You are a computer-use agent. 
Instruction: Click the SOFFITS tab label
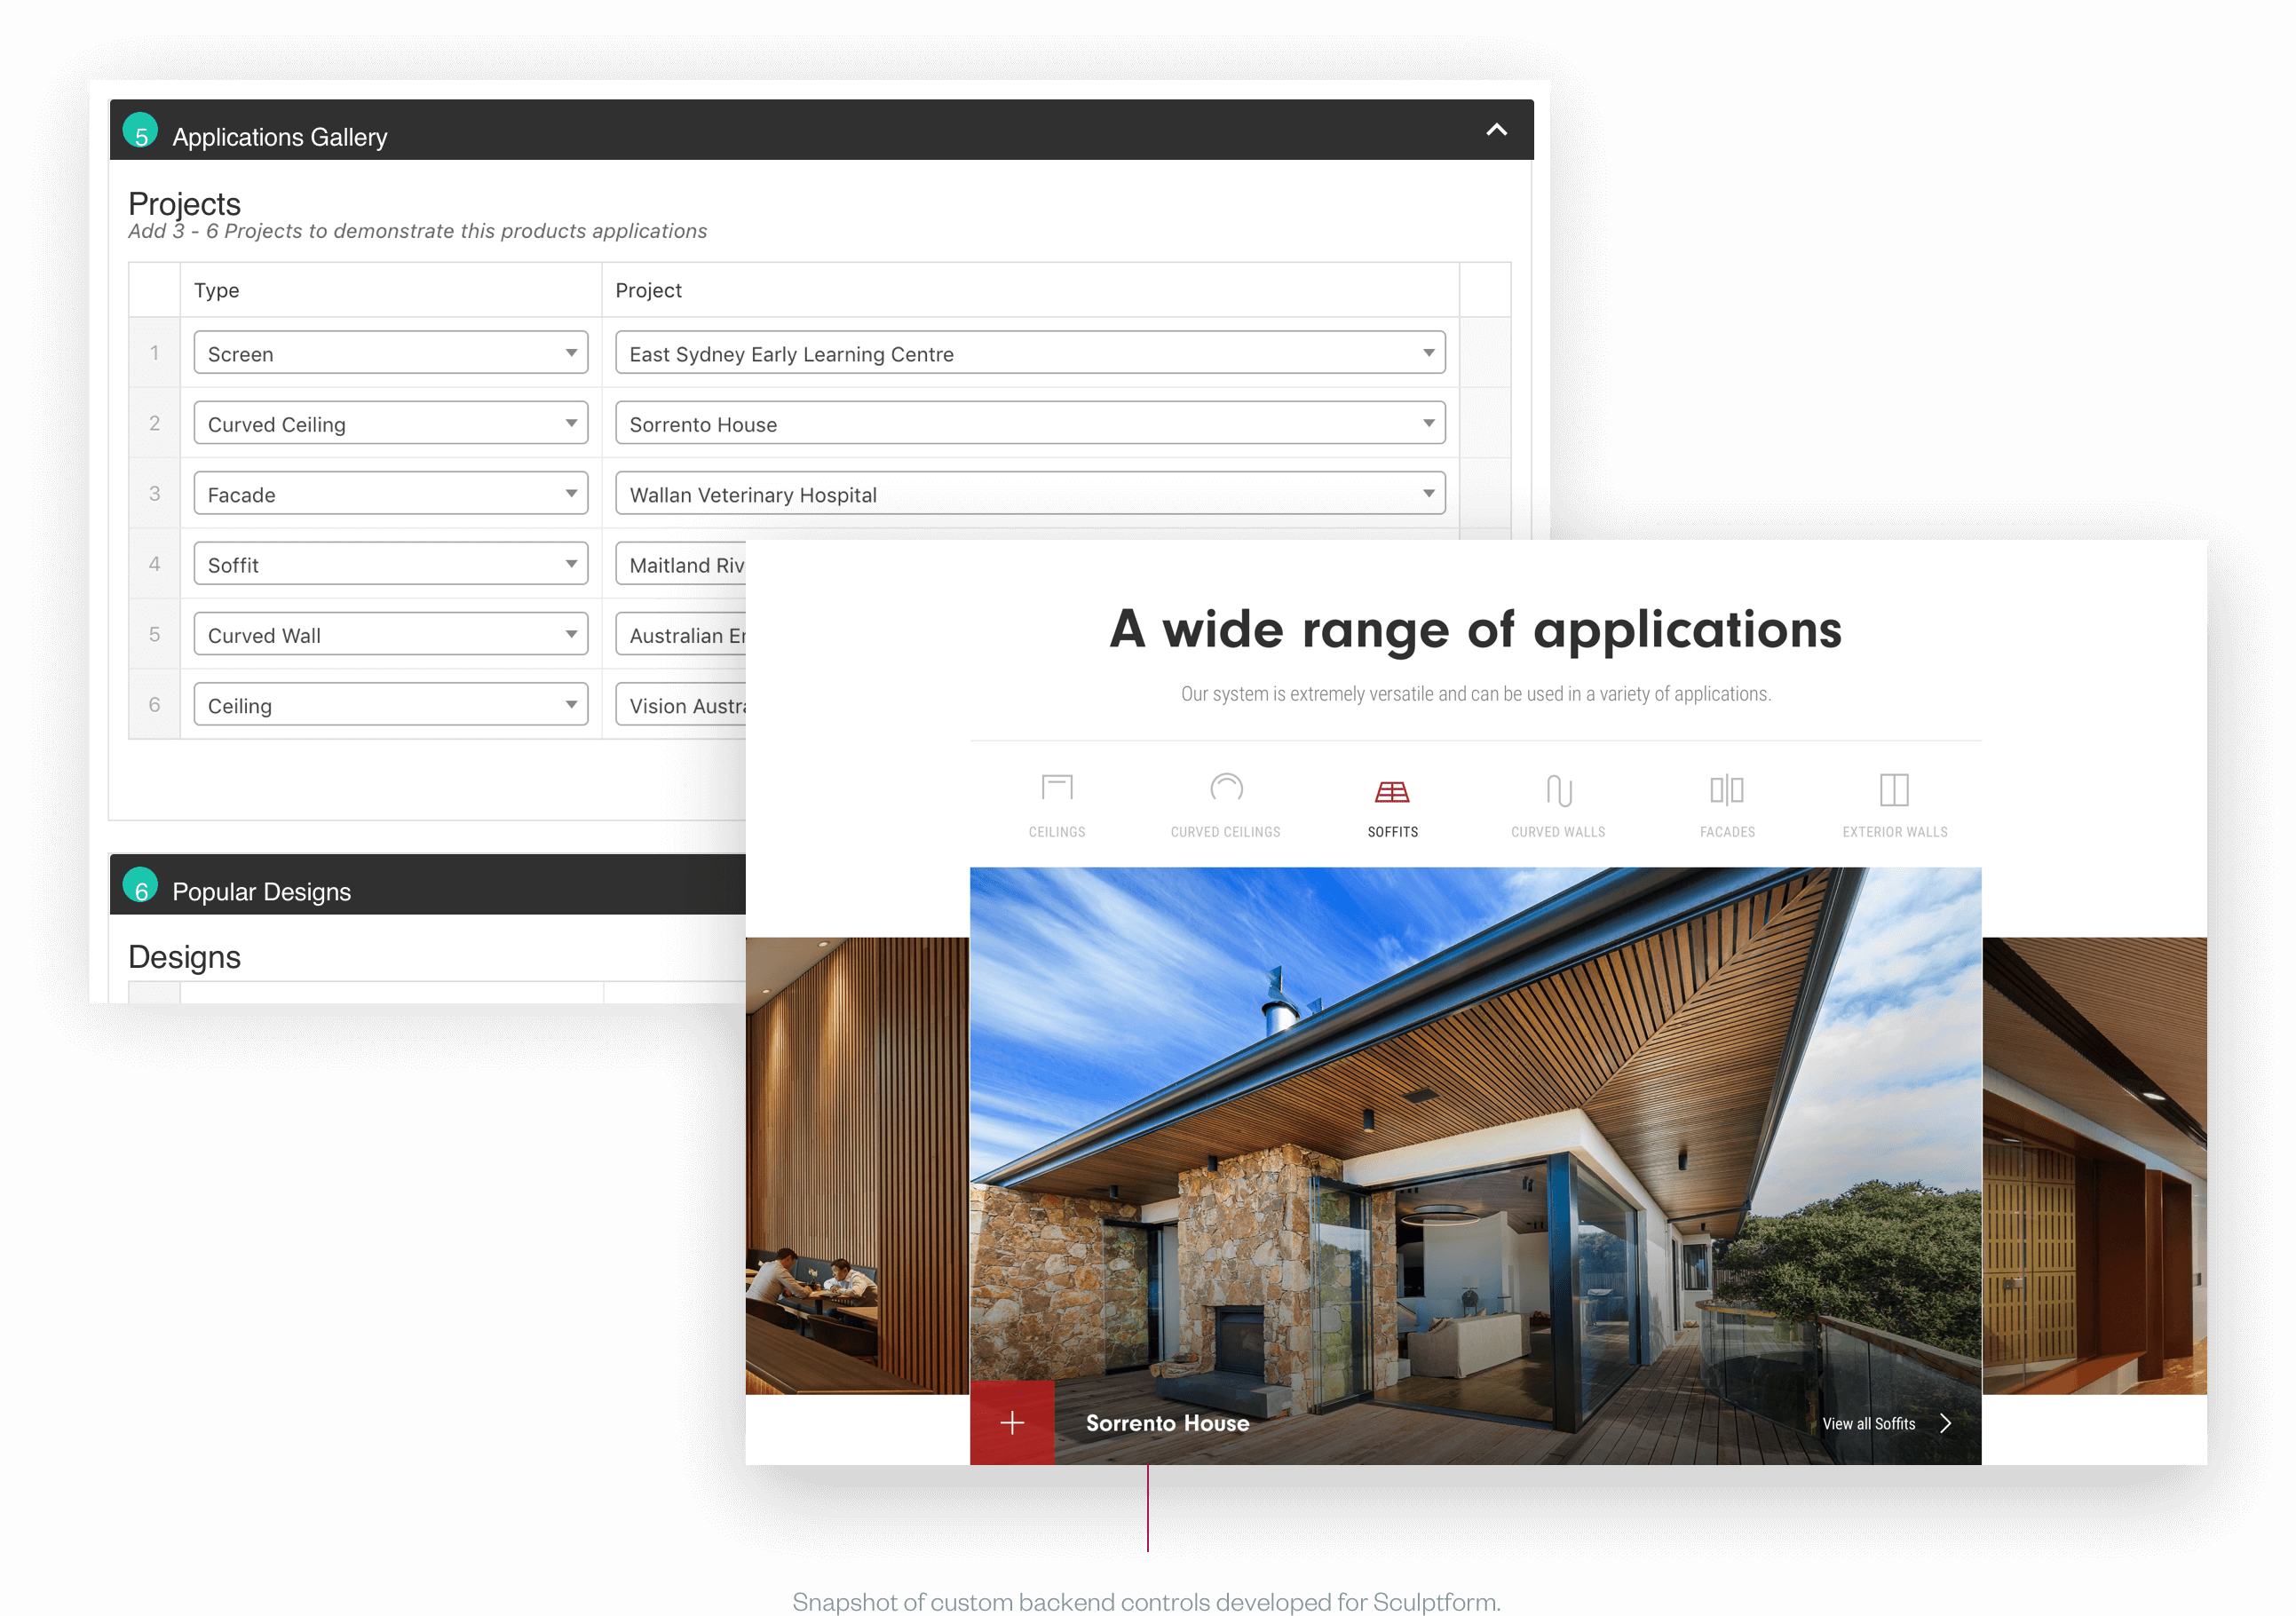(x=1392, y=832)
